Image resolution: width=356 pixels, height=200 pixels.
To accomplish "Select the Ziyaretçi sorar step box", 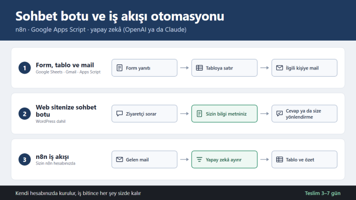I will pos(144,114).
